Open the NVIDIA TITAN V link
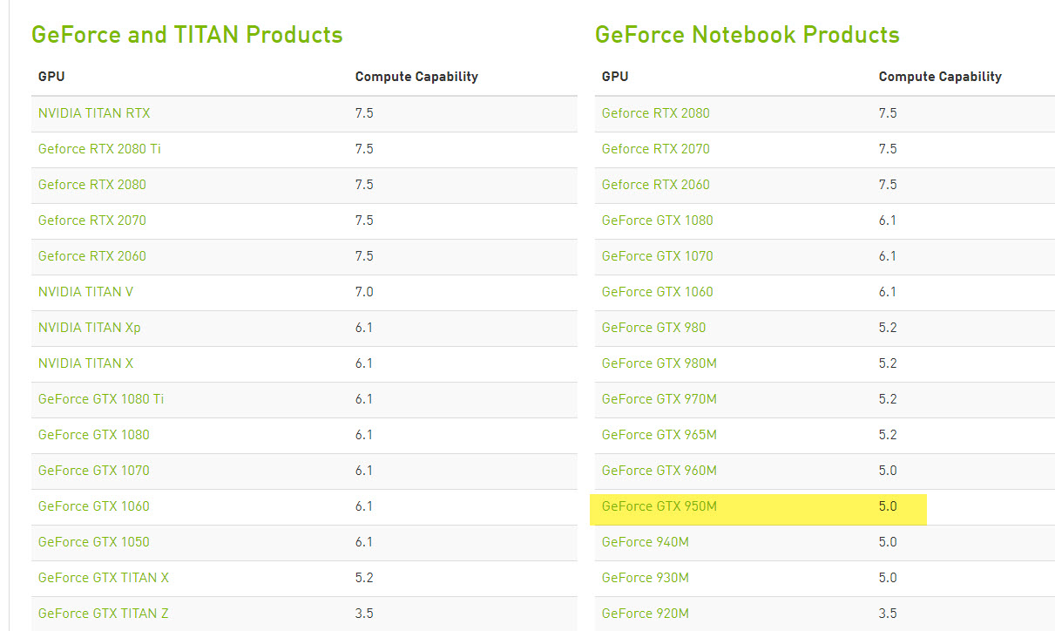Image resolution: width=1055 pixels, height=631 pixels. tap(85, 292)
